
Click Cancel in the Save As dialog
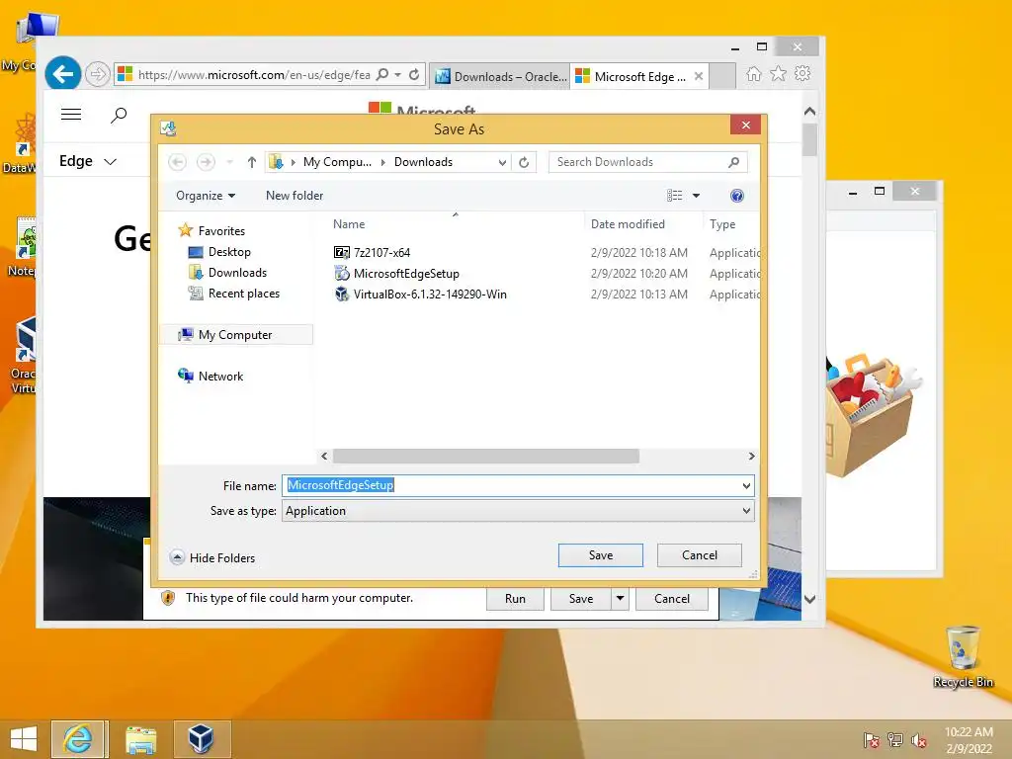(x=699, y=555)
